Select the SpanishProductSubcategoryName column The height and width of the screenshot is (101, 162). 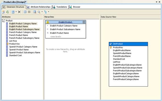click(127, 68)
